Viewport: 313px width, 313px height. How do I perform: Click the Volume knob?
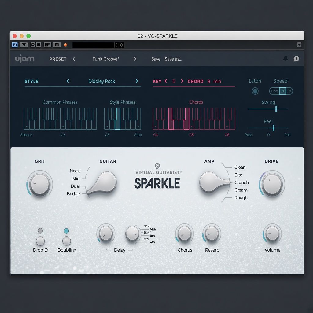[x=272, y=233]
